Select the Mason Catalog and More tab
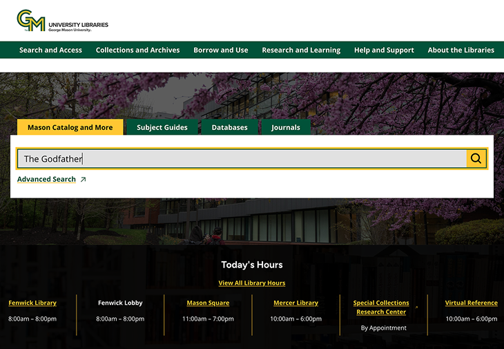 point(70,127)
